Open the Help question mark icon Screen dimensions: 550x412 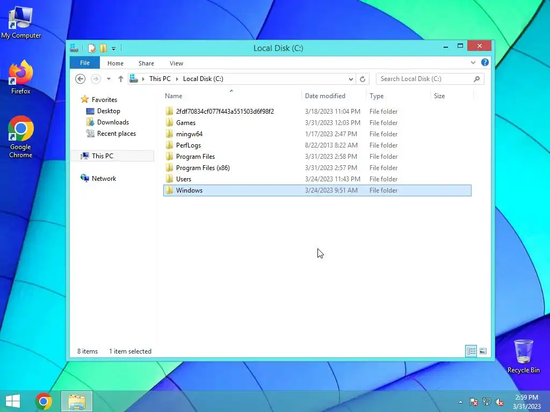(485, 62)
